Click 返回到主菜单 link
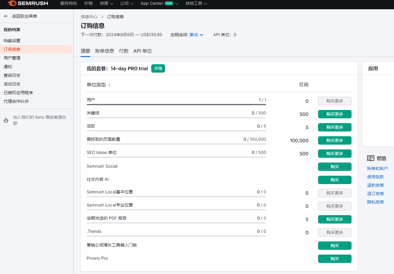394x274 pixels. (25, 16)
